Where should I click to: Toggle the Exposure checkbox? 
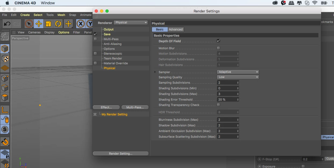[x=303, y=166]
